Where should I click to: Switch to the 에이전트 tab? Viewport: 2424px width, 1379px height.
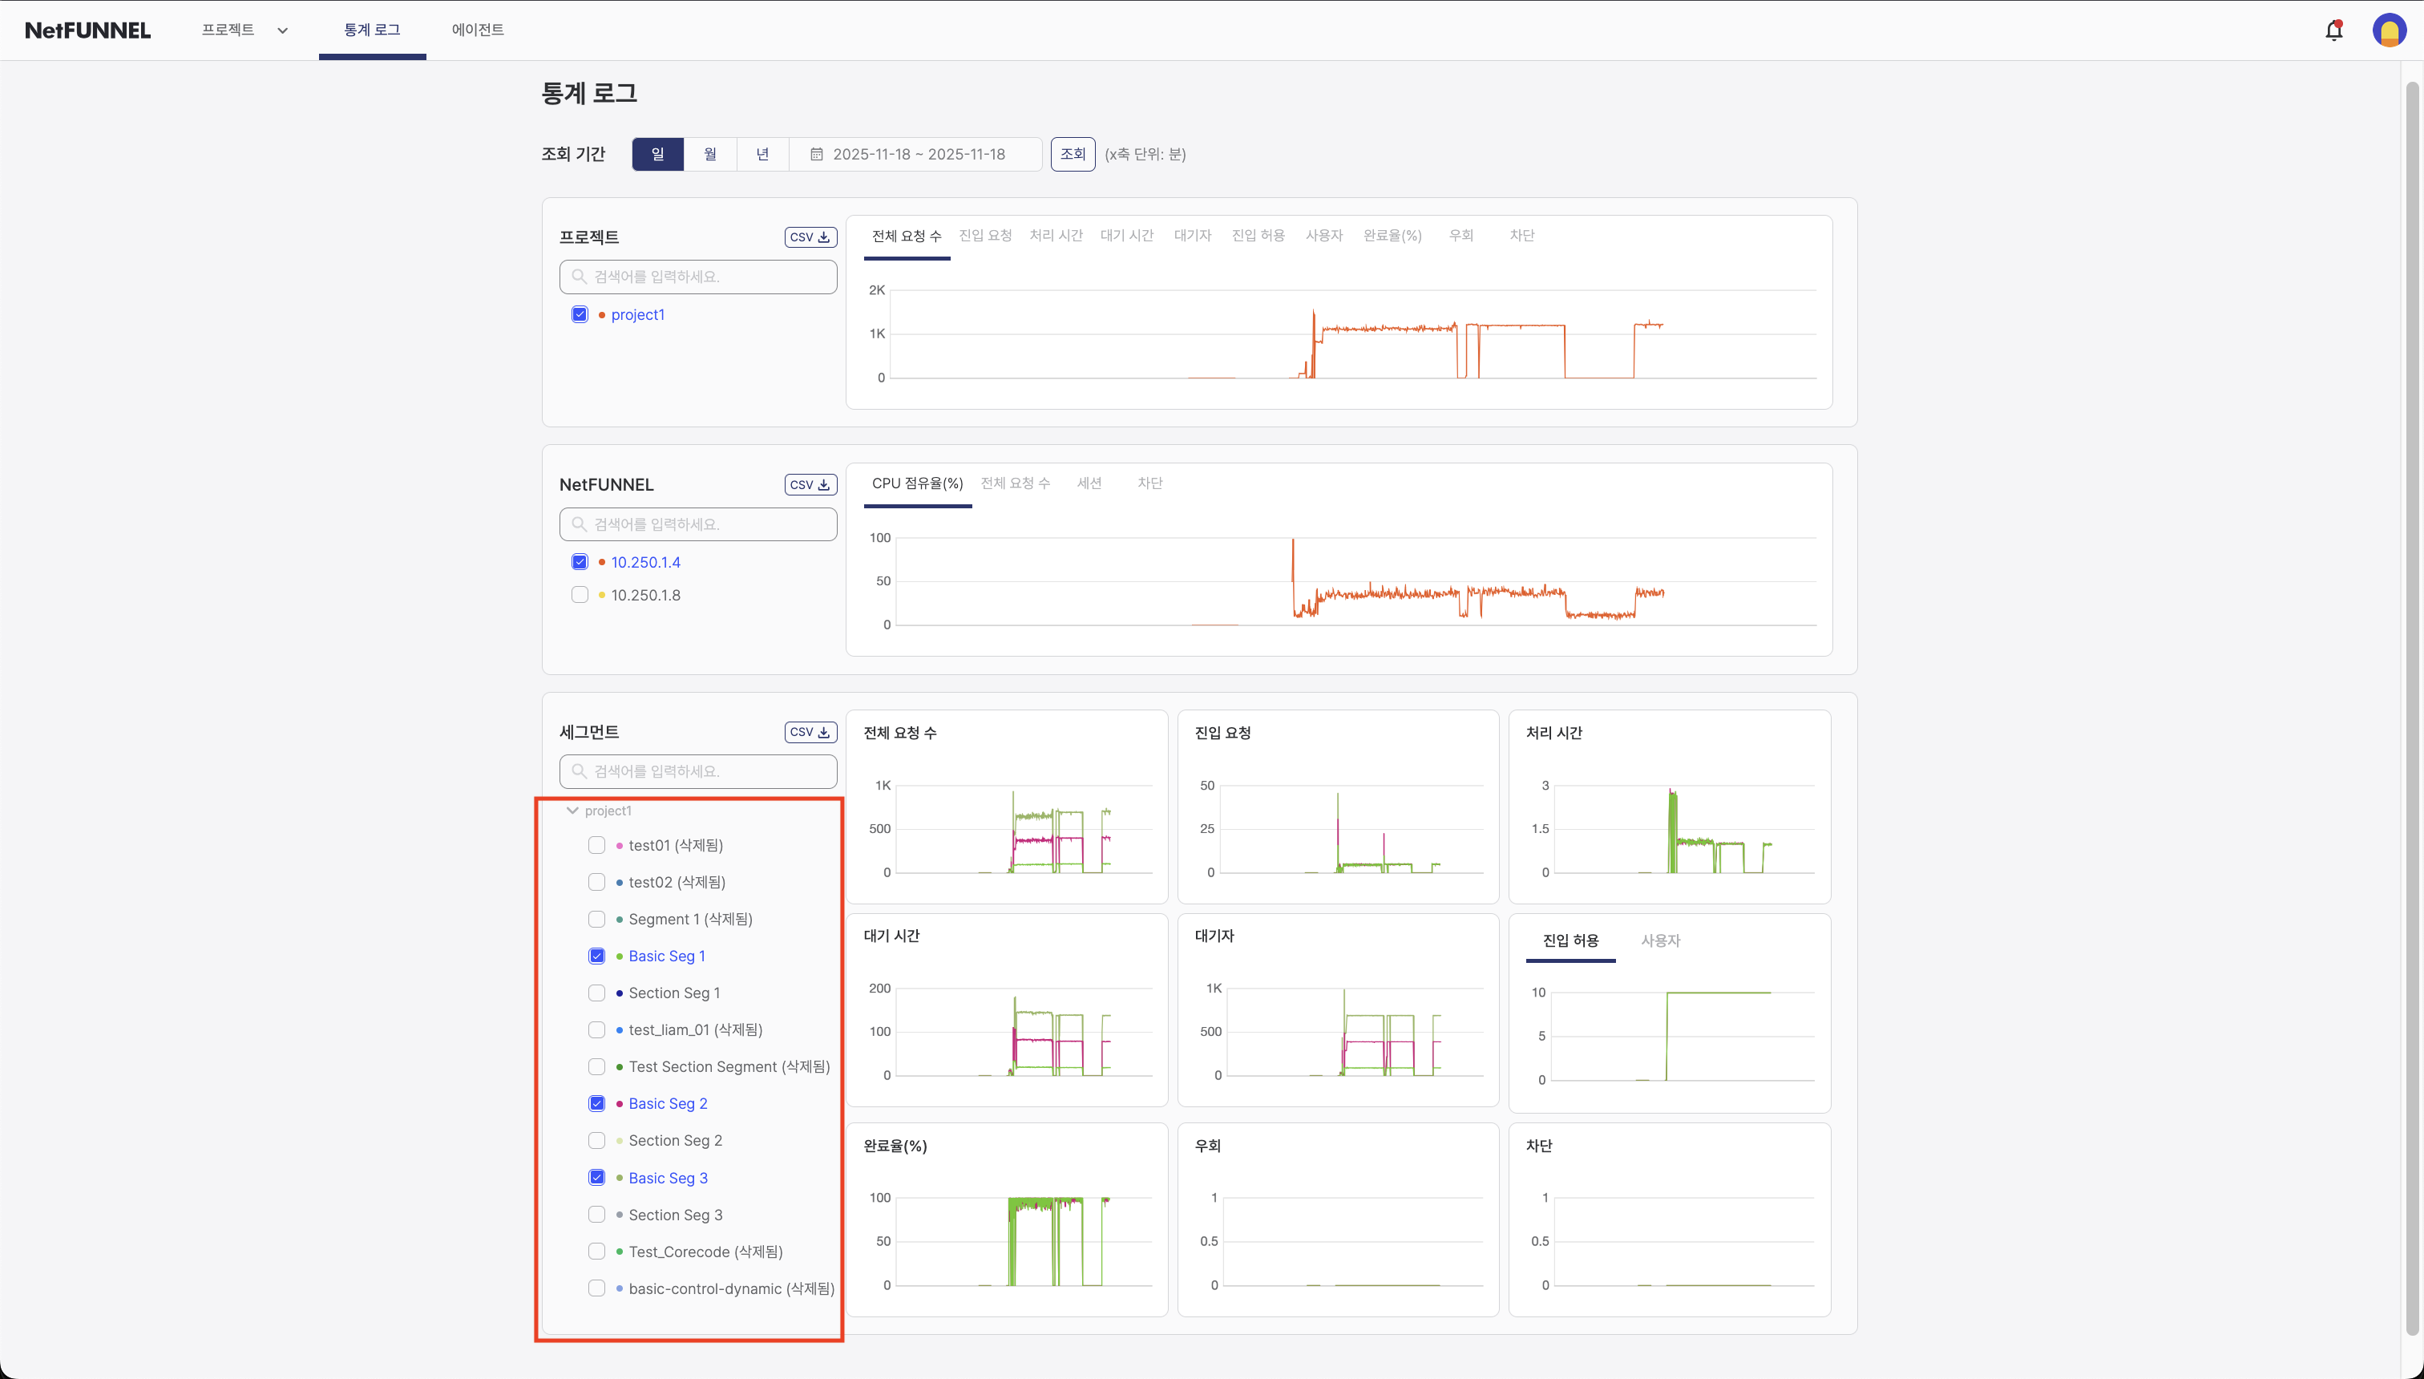pyautogui.click(x=477, y=30)
